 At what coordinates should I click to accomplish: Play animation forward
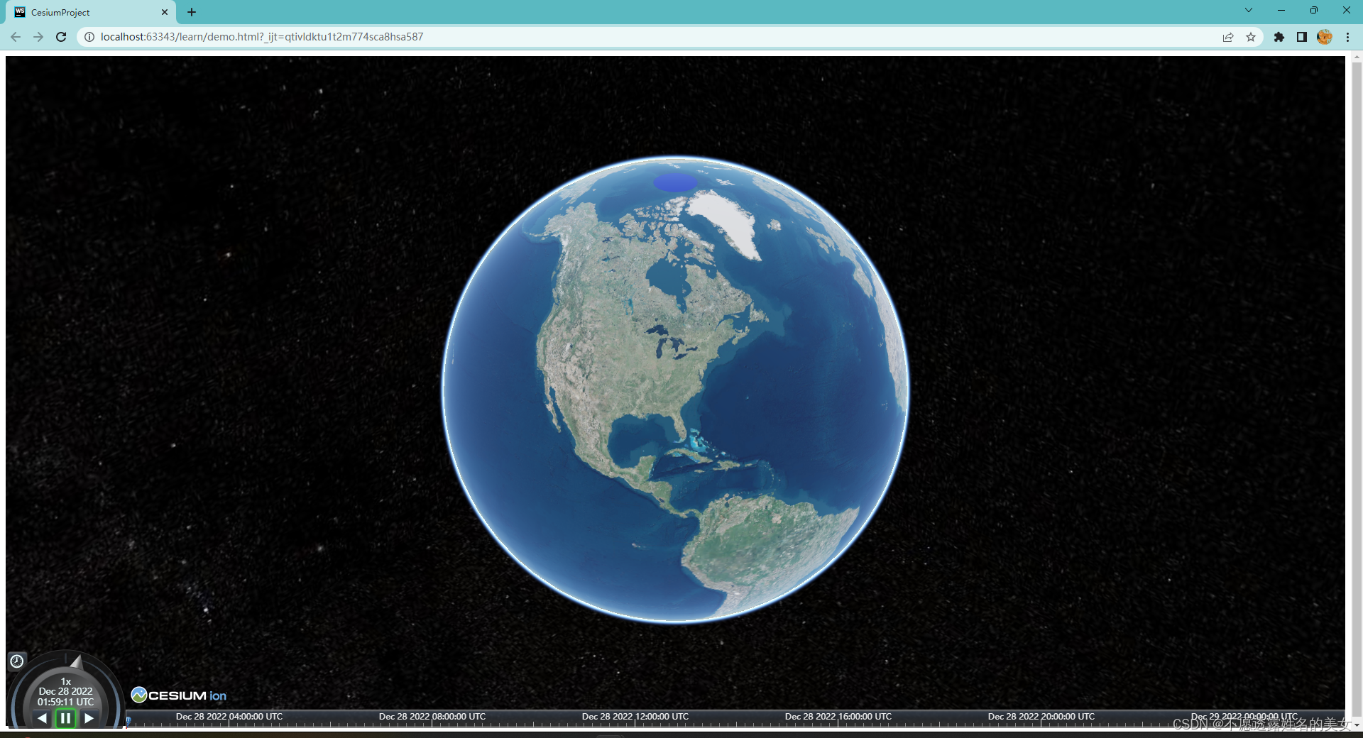pos(89,718)
